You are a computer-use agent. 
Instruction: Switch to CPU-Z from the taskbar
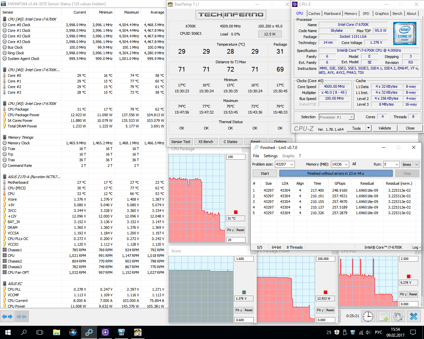(105, 332)
